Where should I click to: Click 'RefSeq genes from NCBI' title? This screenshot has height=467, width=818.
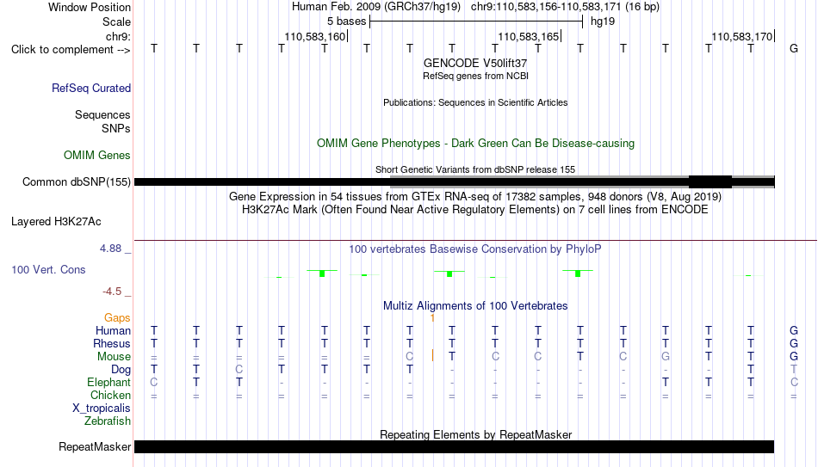click(475, 76)
